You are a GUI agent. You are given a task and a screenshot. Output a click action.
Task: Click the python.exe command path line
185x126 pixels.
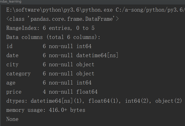point(96,10)
